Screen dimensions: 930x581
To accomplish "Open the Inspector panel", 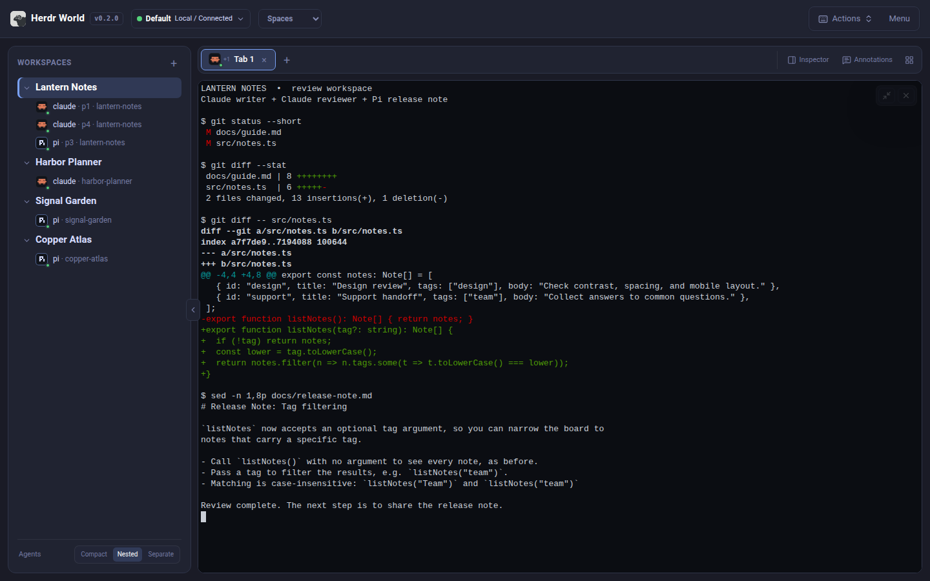I will 808,60.
